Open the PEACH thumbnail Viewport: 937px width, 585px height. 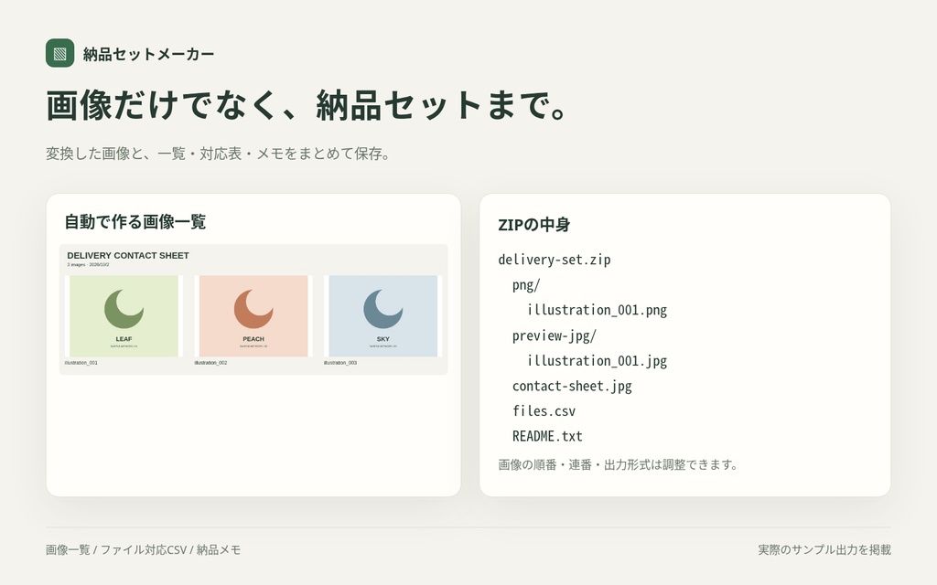click(253, 315)
